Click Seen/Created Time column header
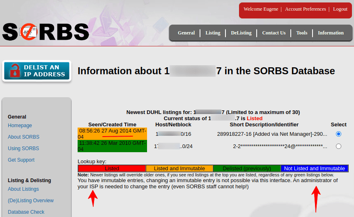 coord(112,125)
